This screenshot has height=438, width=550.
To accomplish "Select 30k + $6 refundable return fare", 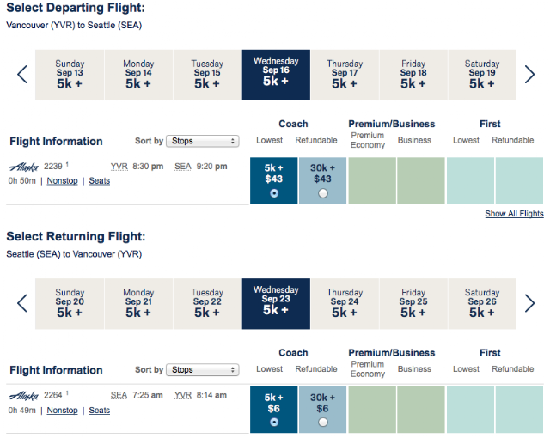I will click(x=323, y=410).
